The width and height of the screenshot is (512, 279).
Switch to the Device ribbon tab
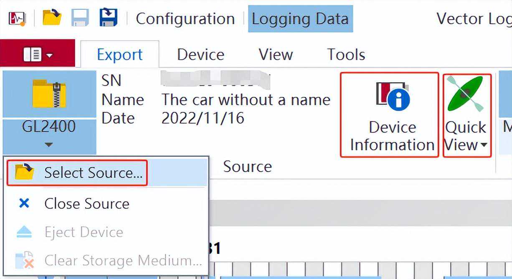pos(200,54)
